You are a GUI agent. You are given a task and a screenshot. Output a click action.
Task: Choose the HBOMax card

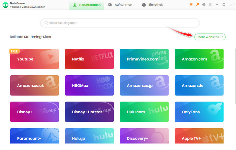click(x=89, y=85)
